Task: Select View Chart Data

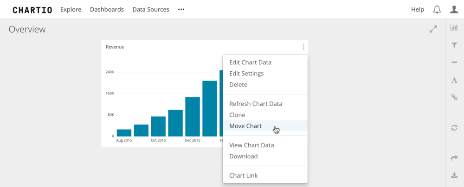Action: coord(265,145)
